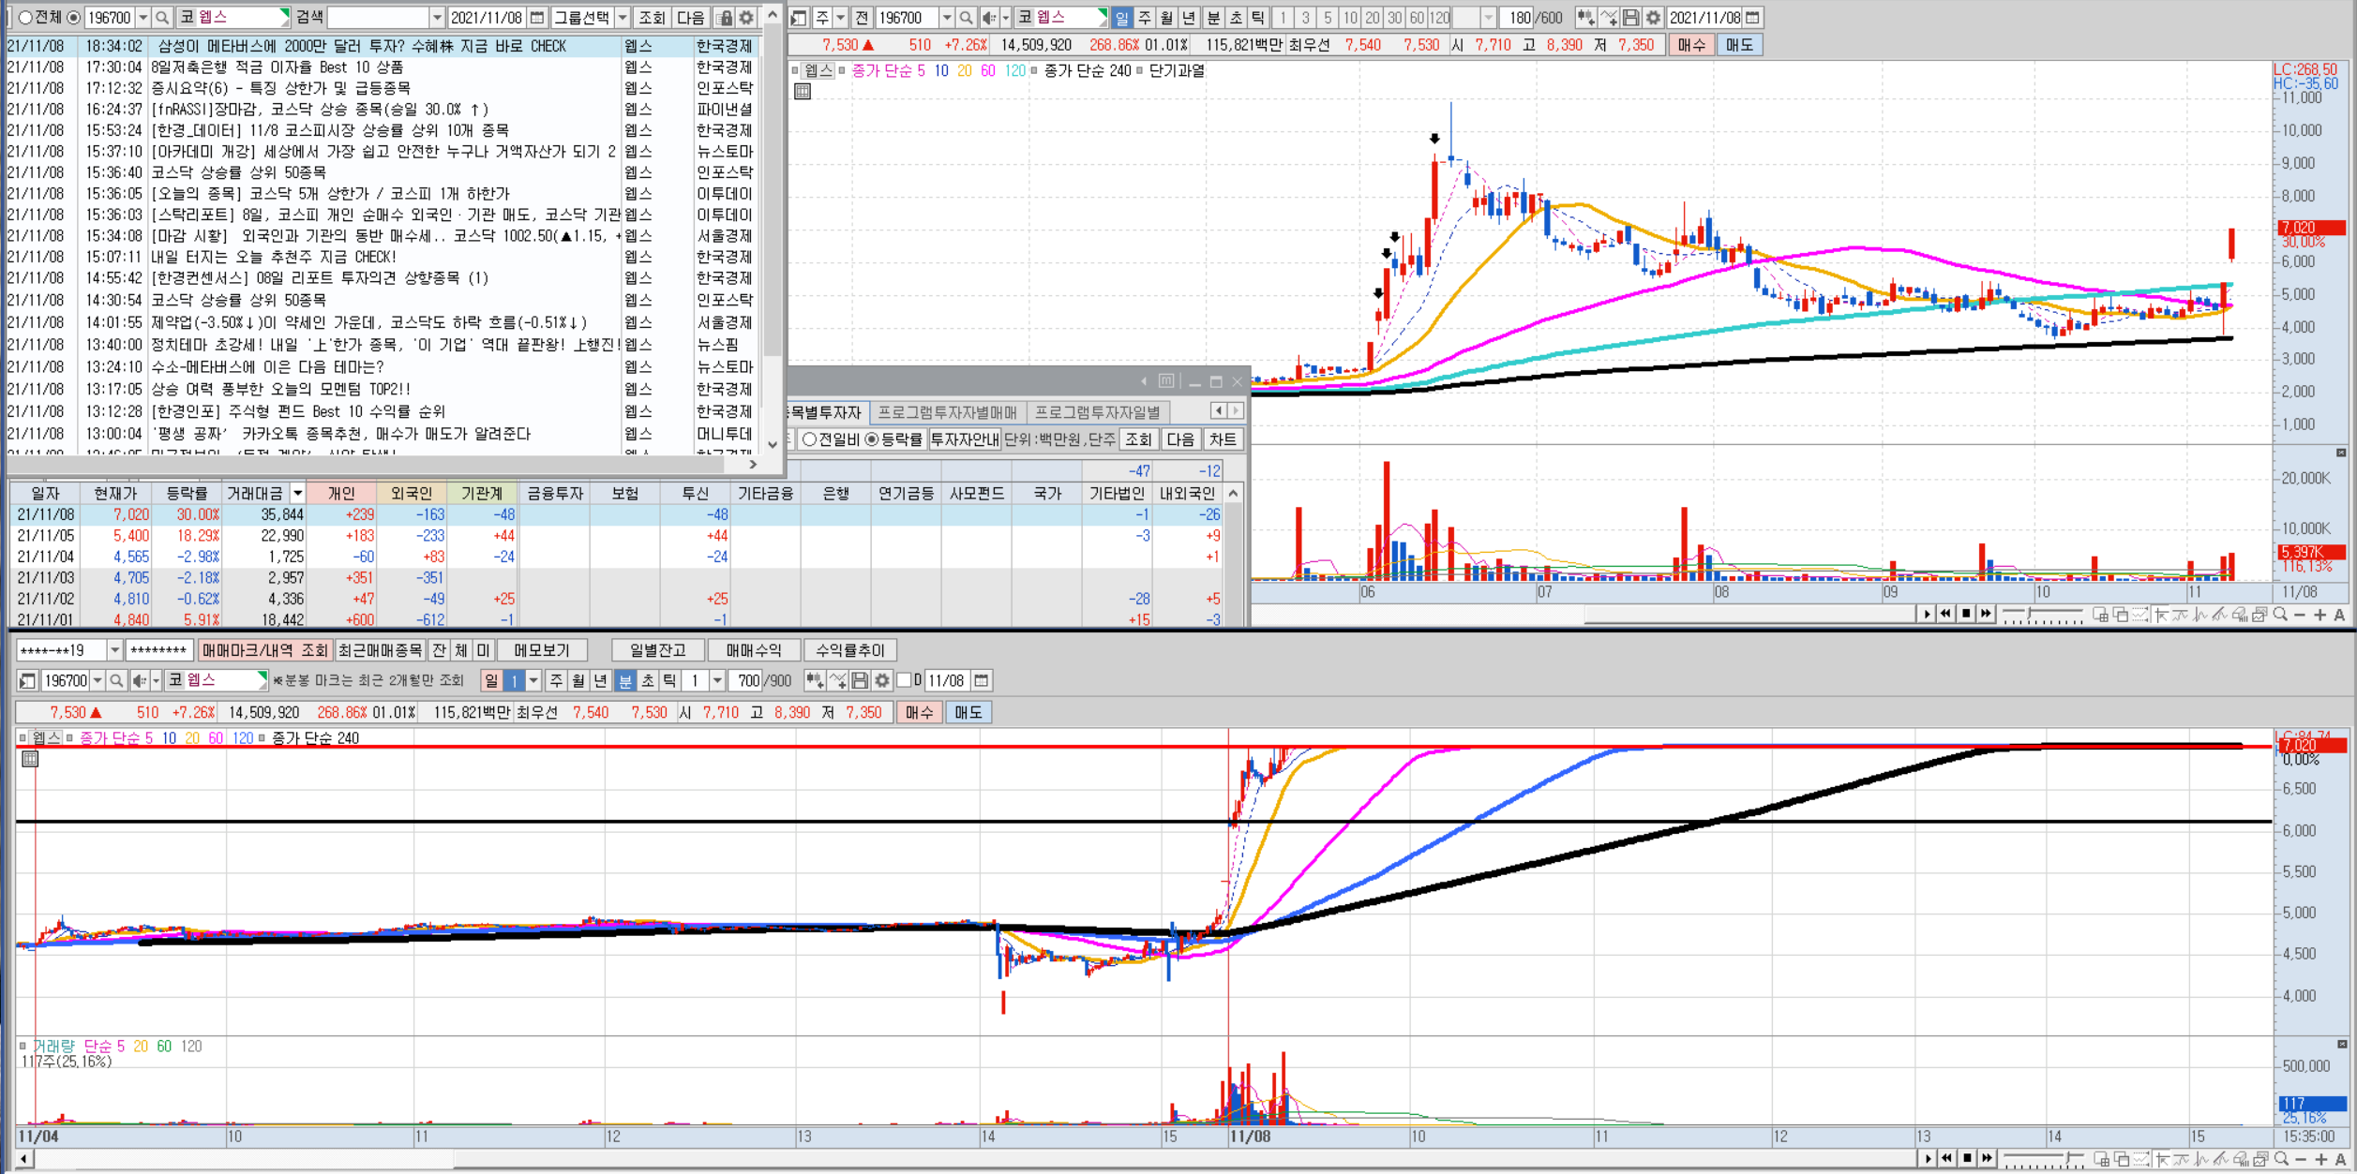Screen dimensions: 2357x1174
Task: Select the 매매마크/내역 조회 tab
Action: [265, 650]
